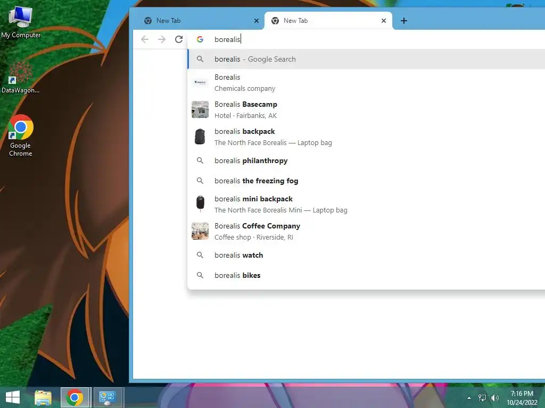Open the taskbar clock showing 7:16 PM

click(522, 398)
